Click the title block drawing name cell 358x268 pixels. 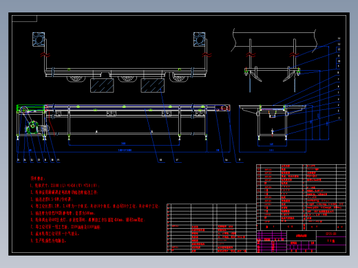tap(302, 236)
